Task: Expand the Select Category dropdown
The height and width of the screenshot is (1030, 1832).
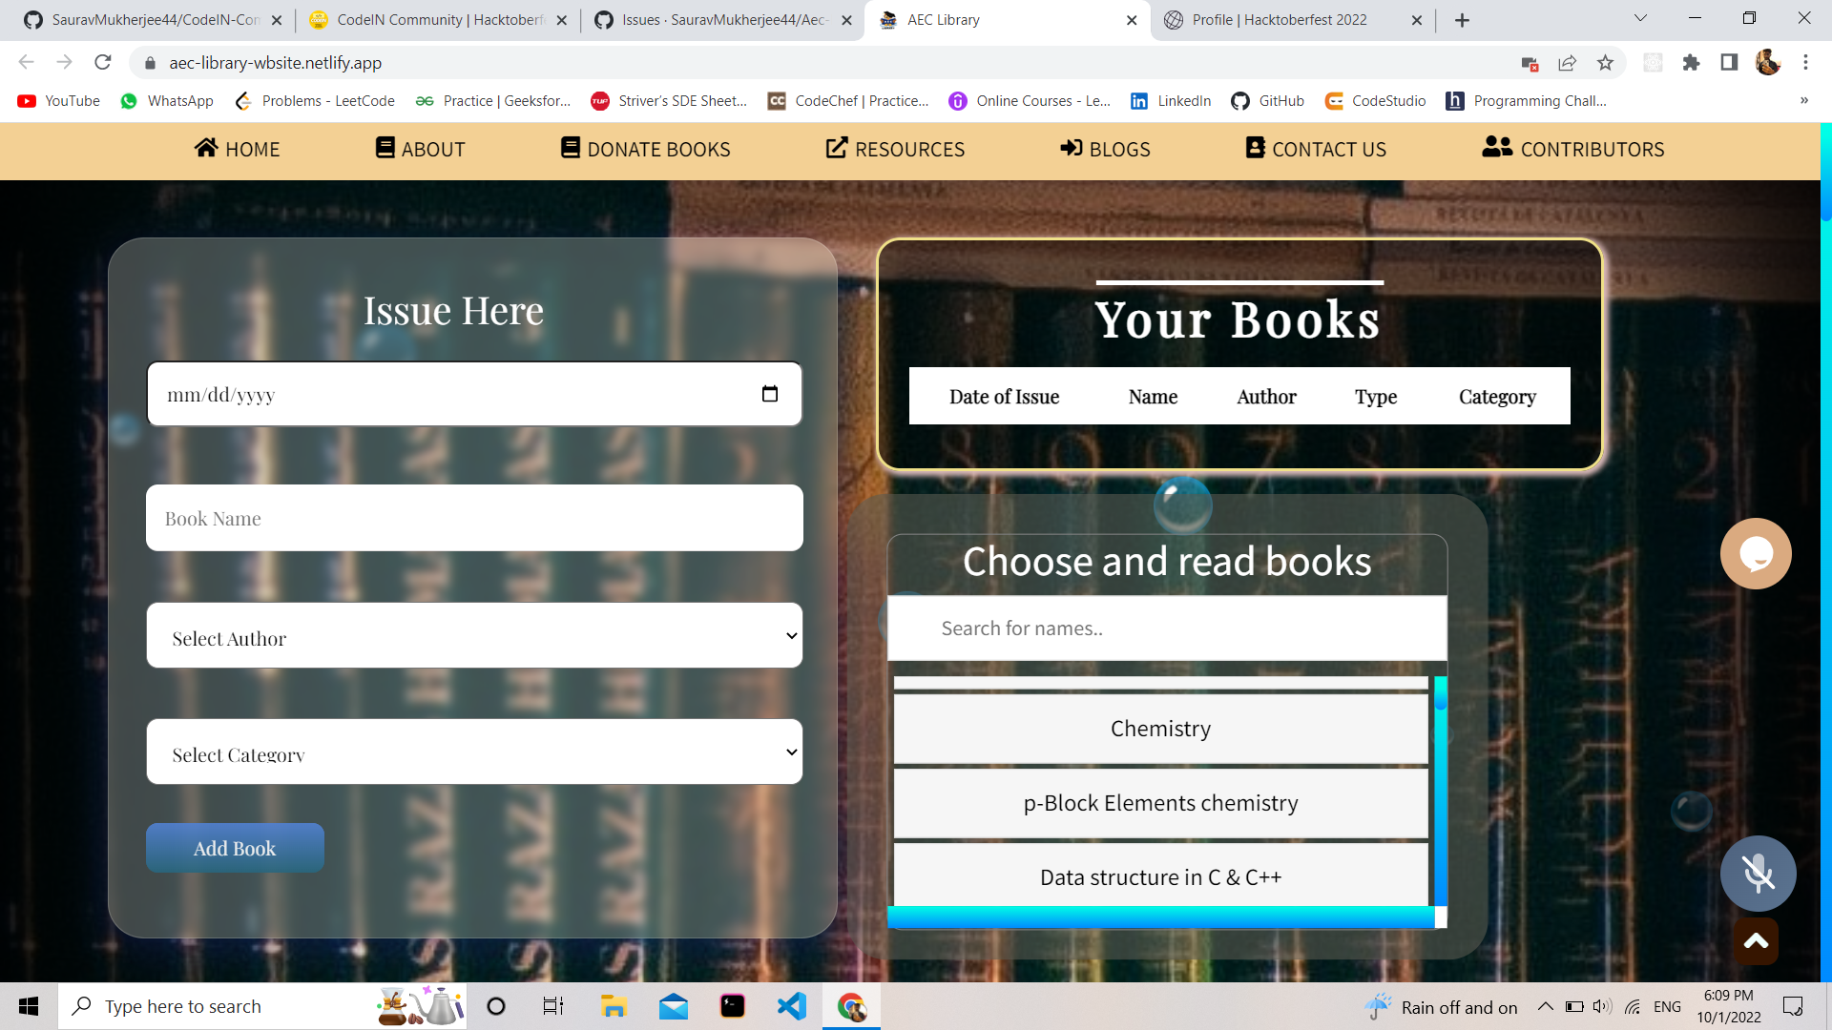Action: (x=474, y=752)
